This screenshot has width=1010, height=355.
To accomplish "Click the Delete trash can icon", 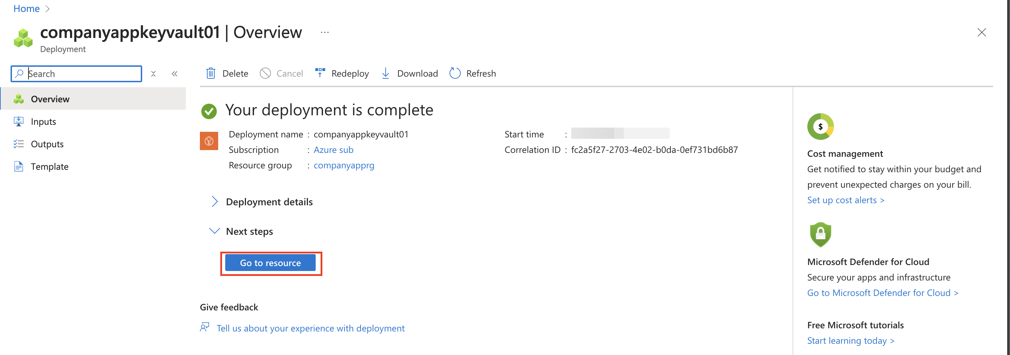I will [x=210, y=73].
